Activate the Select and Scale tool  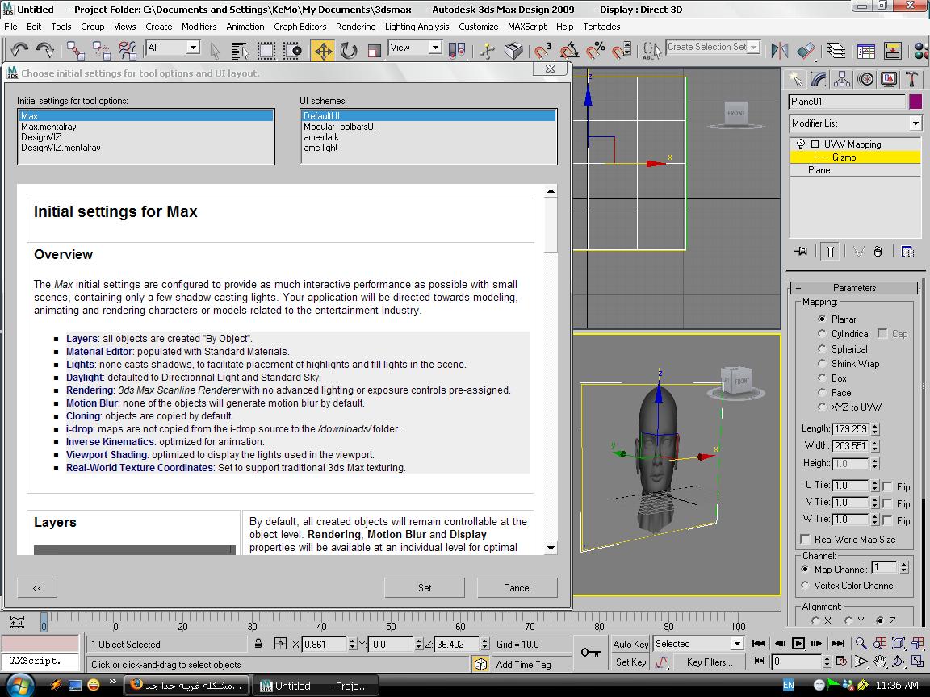pyautogui.click(x=375, y=50)
